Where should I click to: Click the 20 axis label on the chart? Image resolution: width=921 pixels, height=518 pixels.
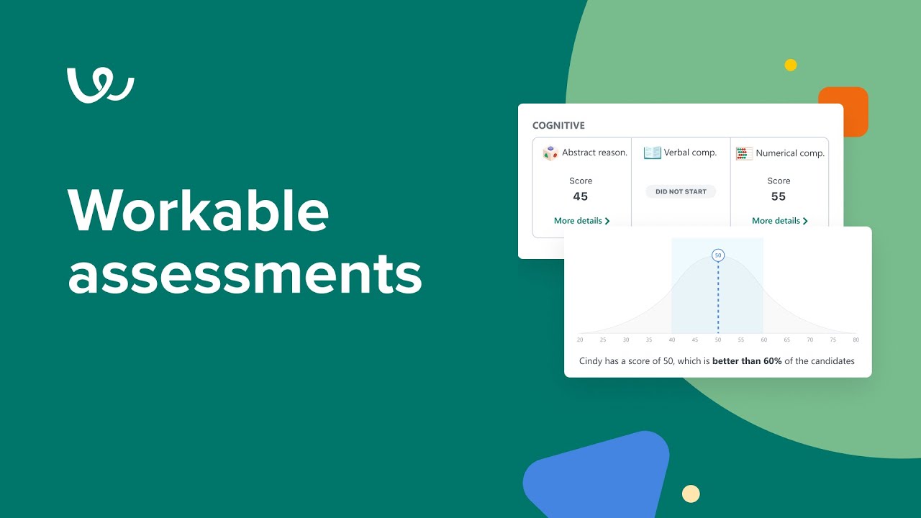(580, 340)
